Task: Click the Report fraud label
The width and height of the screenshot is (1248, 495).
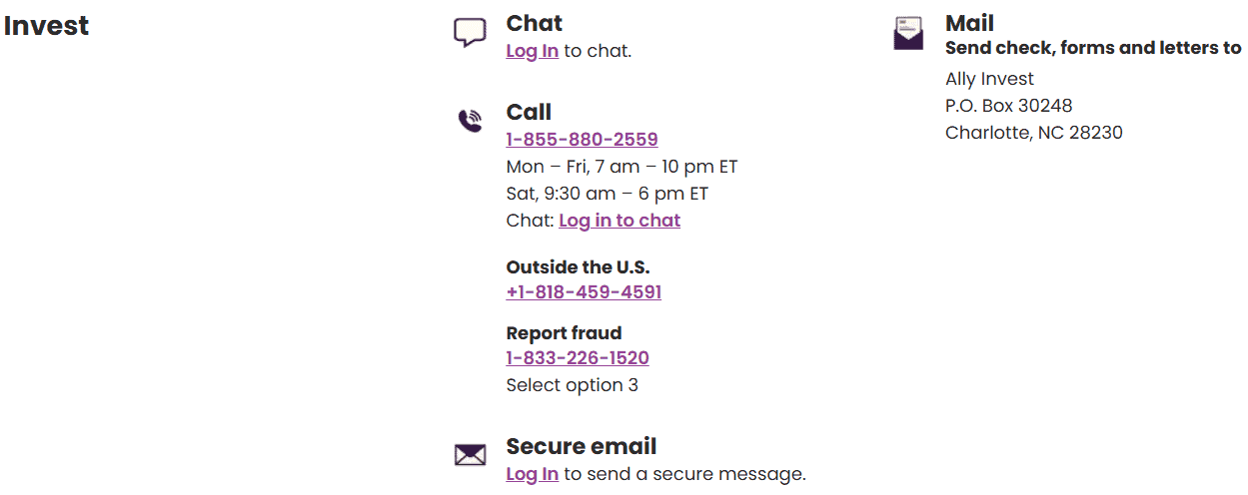Action: 564,333
